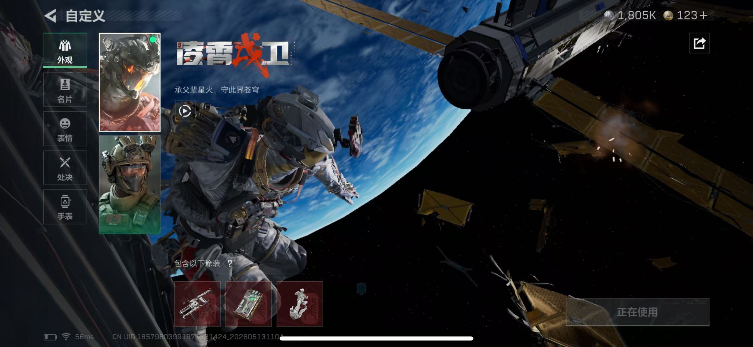753x347 pixels.
Task: Tap the 正在使用 in-use button
Action: pos(638,312)
